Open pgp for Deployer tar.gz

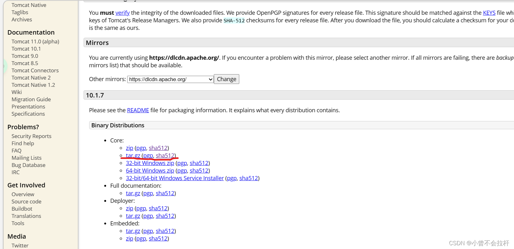pyautogui.click(x=148, y=216)
